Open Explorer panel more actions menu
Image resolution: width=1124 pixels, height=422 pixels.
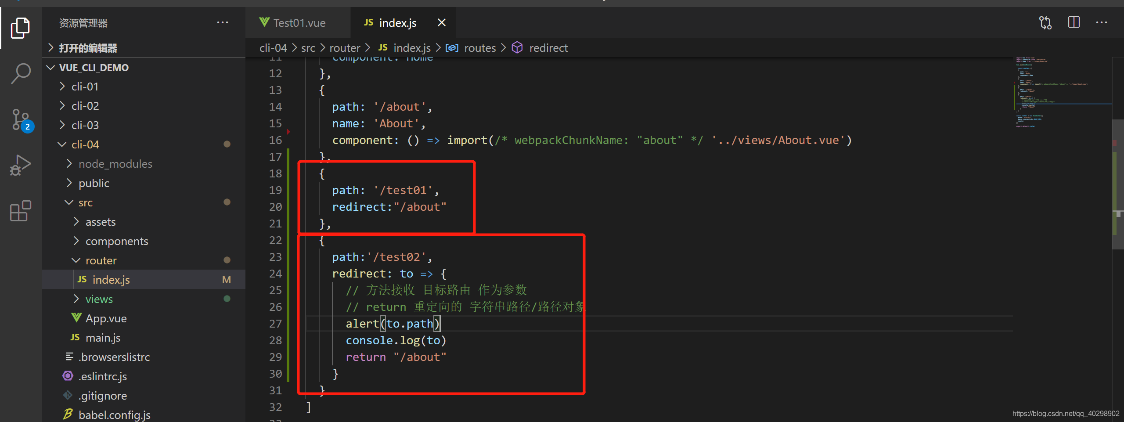tap(223, 23)
